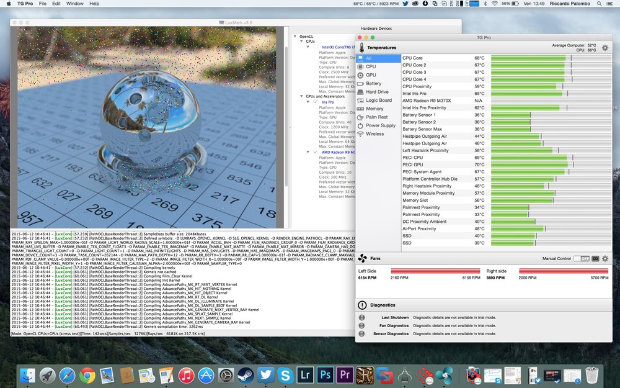The width and height of the screenshot is (620, 388).
Task: Click the Fans settings gear icon
Action: (605, 258)
